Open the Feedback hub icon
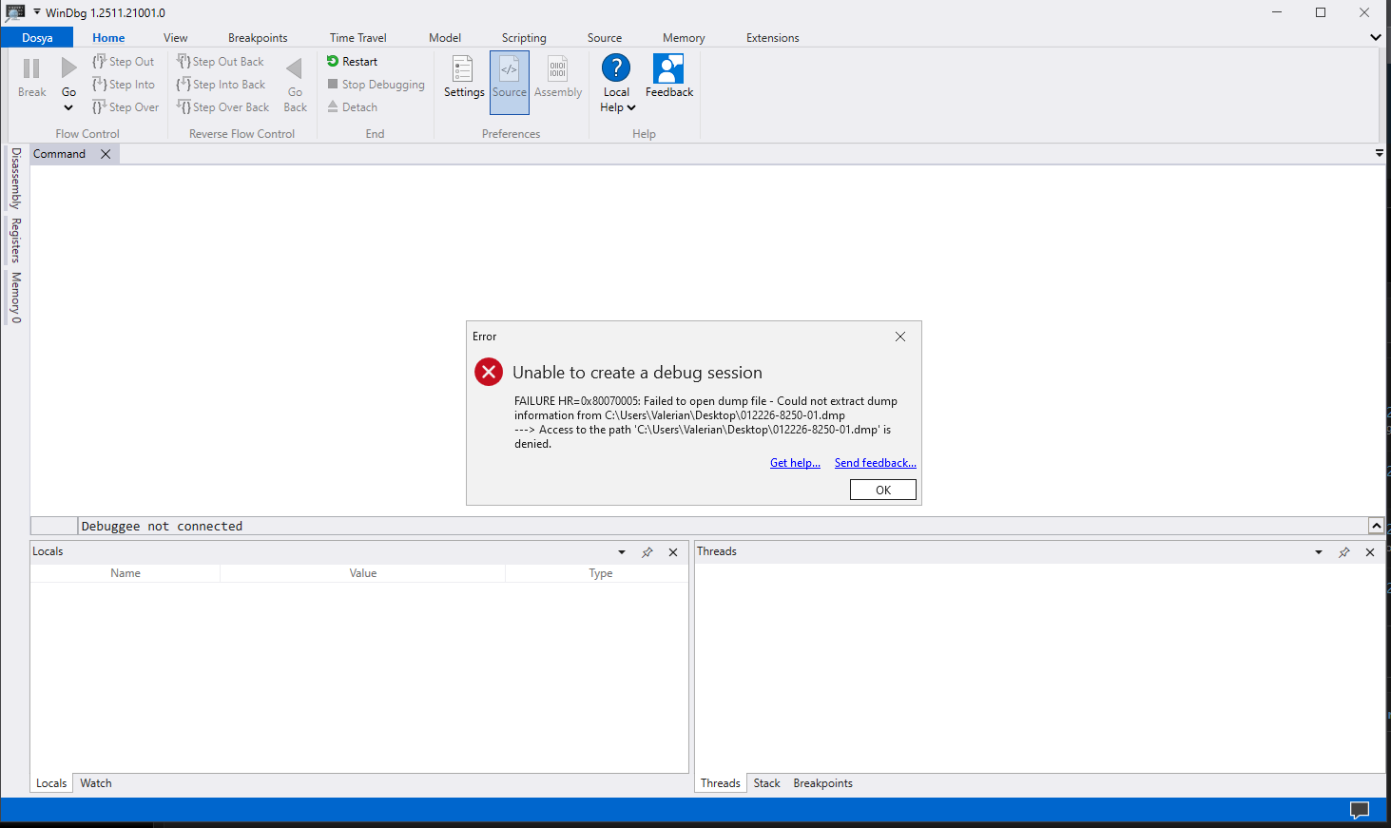 coord(669,68)
